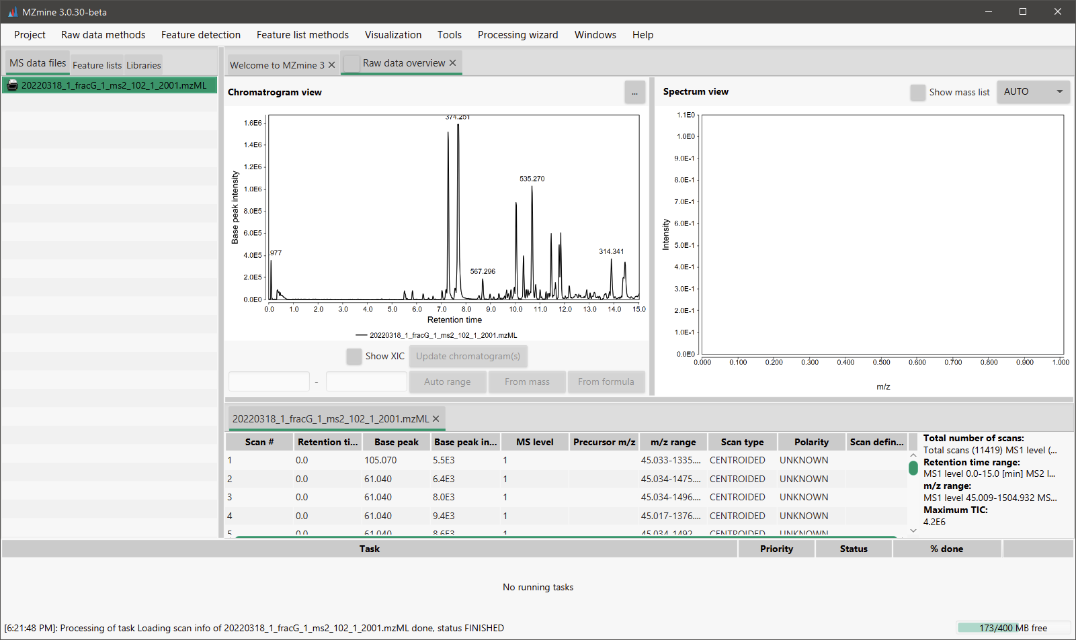Open the Visualization menu
Screen dimensions: 1076x640
point(393,34)
